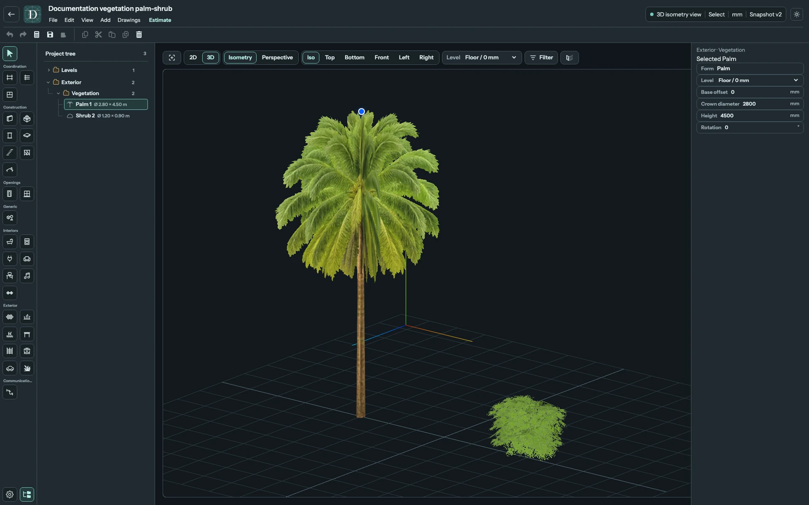
Task: Select Shrub 2 in project tree
Action: (106, 116)
